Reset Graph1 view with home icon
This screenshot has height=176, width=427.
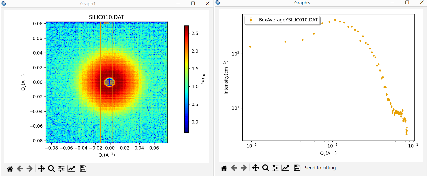point(10,169)
